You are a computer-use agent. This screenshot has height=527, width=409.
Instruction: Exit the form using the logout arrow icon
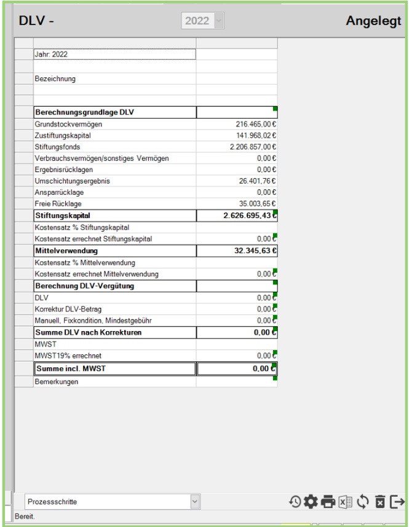point(397,502)
